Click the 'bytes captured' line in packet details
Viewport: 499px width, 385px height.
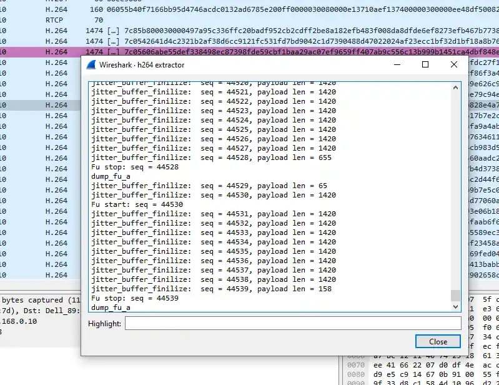[41, 300]
